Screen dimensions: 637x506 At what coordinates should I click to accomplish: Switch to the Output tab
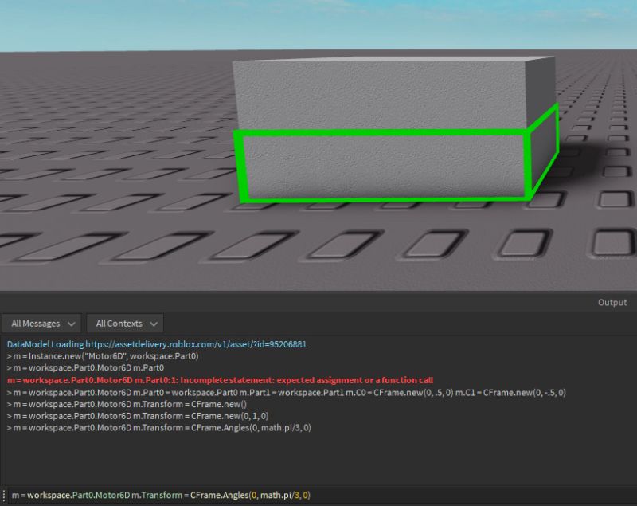(x=612, y=302)
